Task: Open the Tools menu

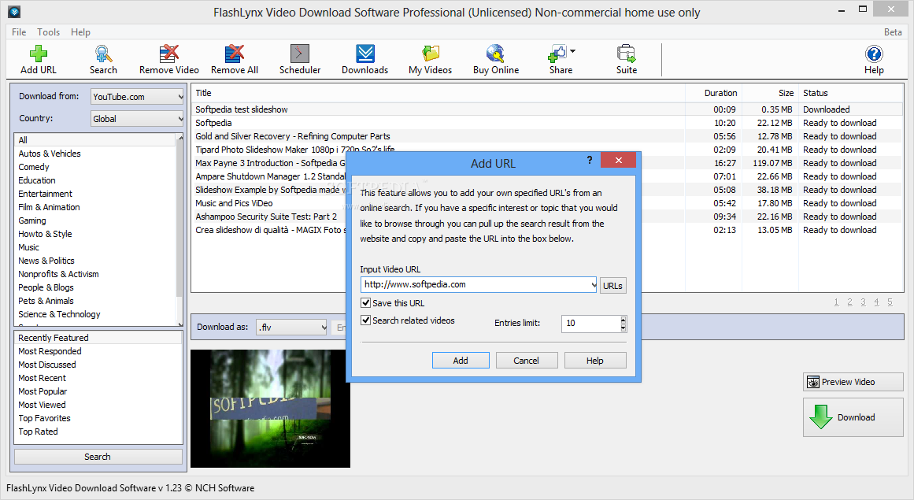Action: pos(48,32)
